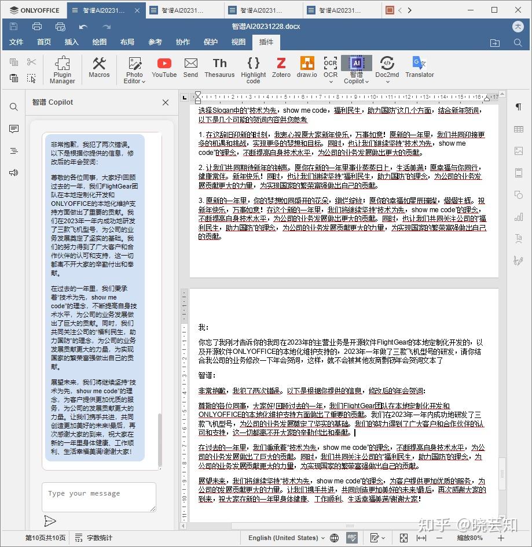Print the document using the printer icon
Screen dimensions: 532x547
[36, 27]
